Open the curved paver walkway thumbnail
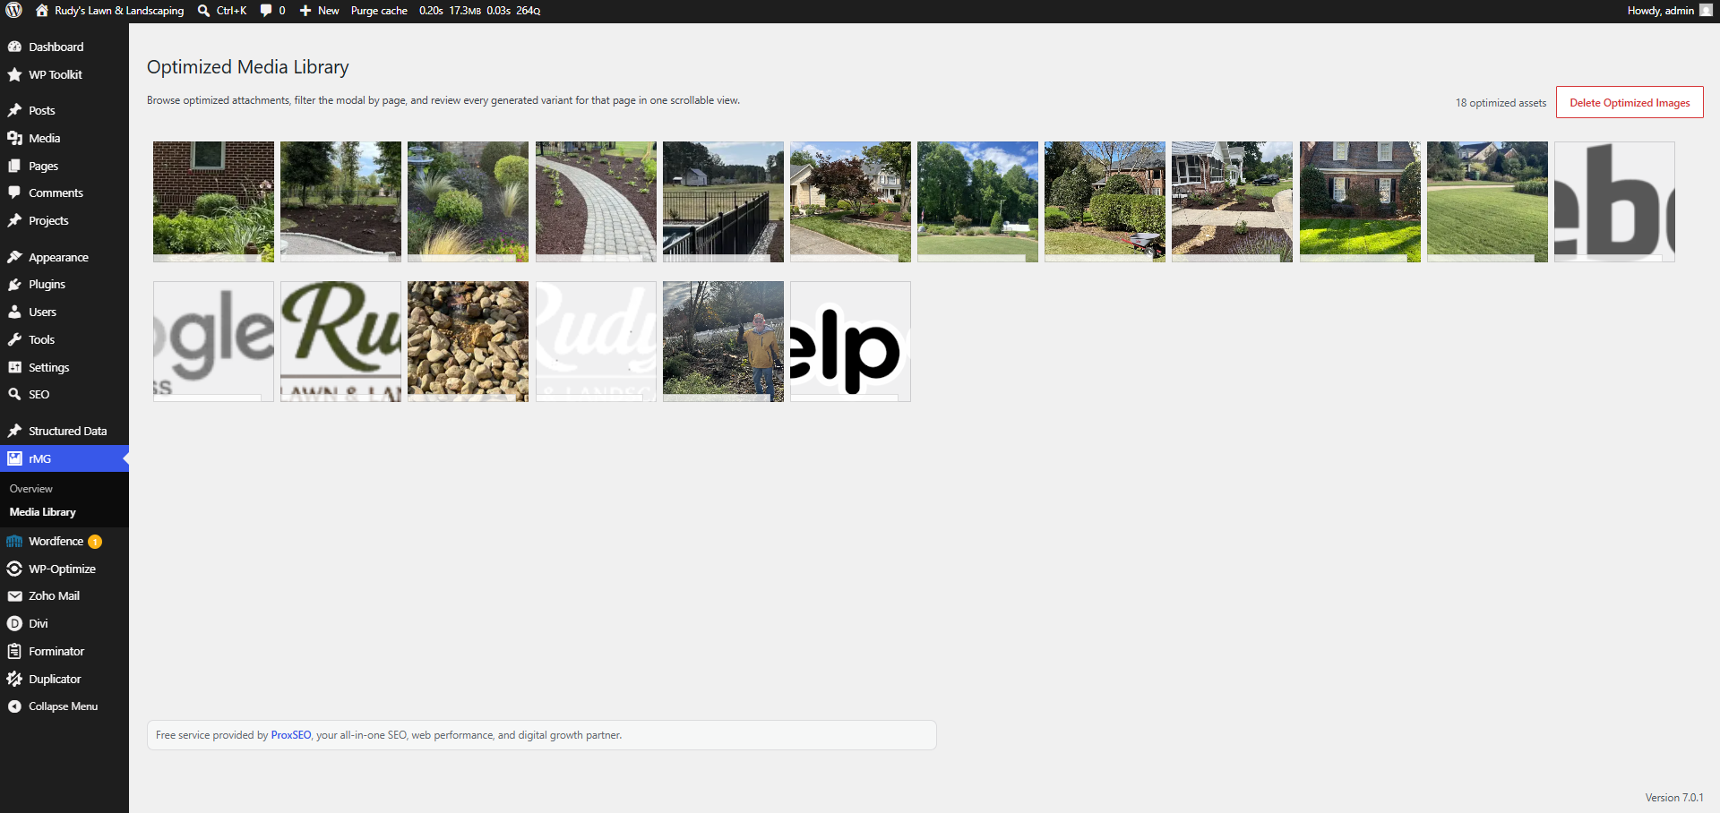Screen dimensions: 1720x813 coord(596,201)
